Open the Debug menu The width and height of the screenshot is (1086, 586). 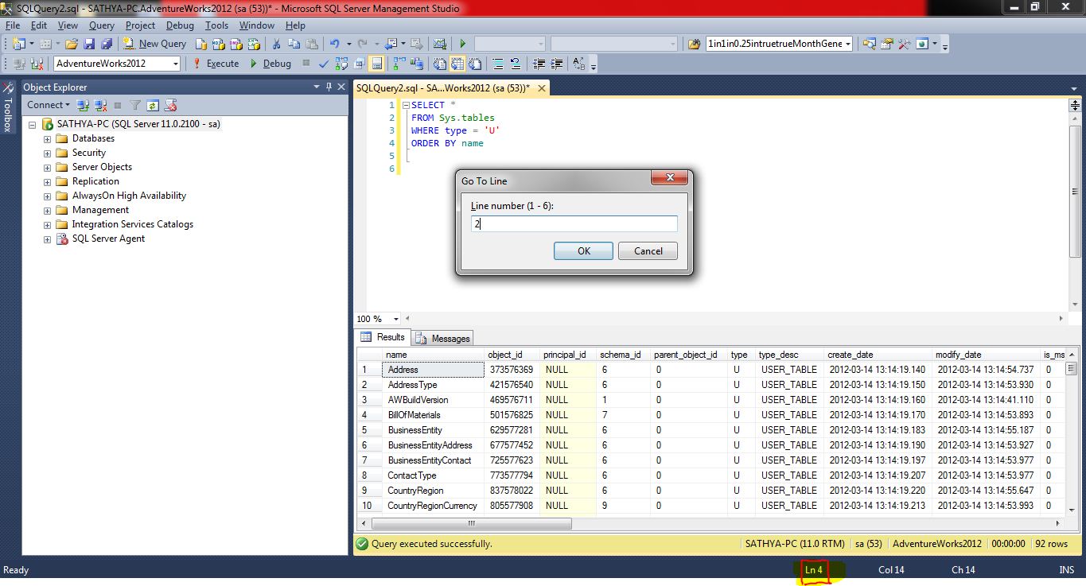click(180, 25)
